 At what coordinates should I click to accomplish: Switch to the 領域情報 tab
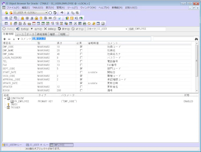[42, 34]
